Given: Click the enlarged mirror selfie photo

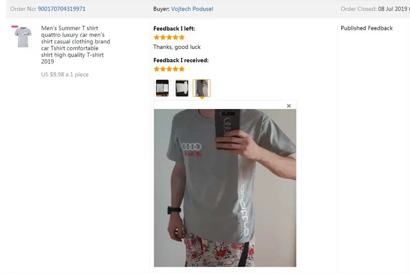Looking at the screenshot, I should [x=225, y=188].
